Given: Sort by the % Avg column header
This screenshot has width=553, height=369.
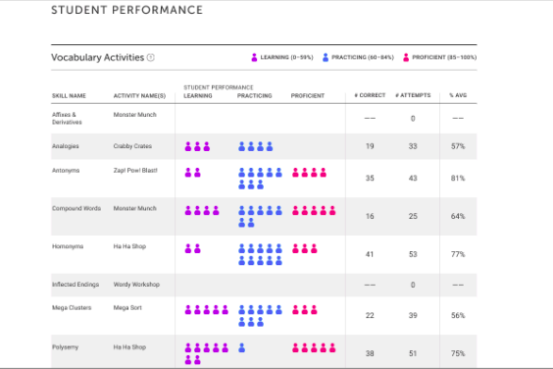Looking at the screenshot, I should point(458,95).
